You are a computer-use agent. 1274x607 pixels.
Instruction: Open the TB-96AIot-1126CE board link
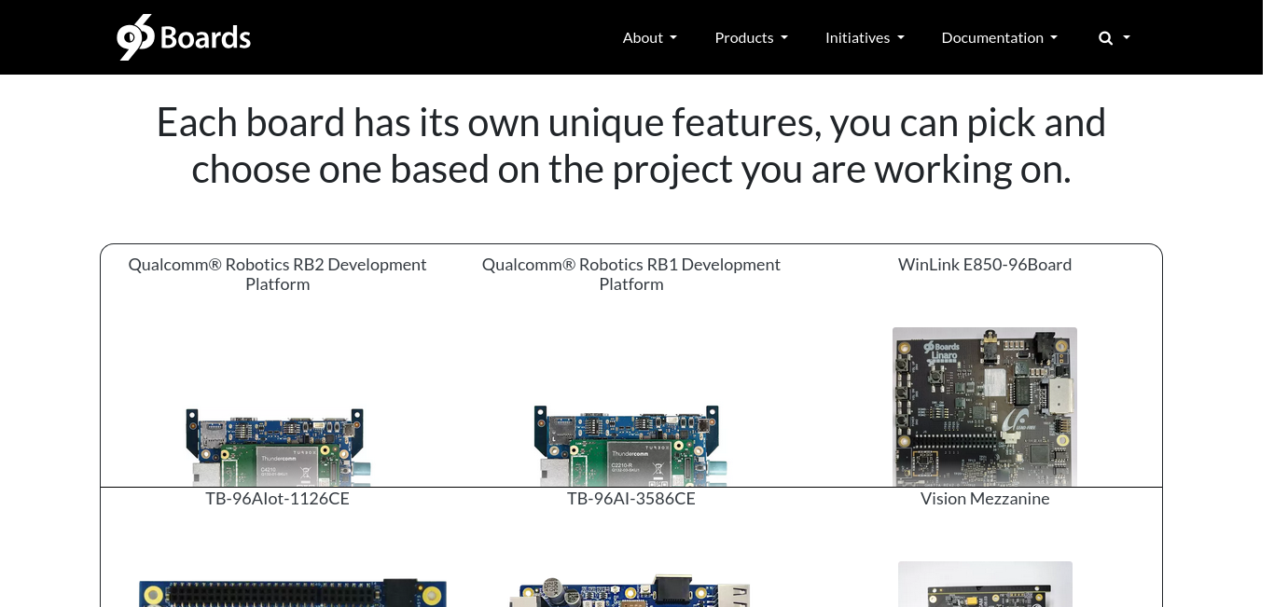pos(278,499)
